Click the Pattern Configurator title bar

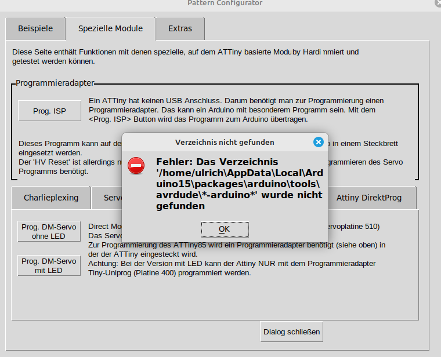coord(225,3)
